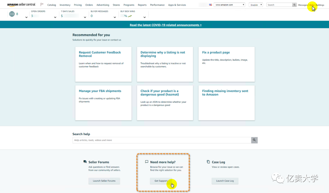Screen dimensions: 329x193
Task: Click the Seller Forums heading
Action: coord(99,162)
